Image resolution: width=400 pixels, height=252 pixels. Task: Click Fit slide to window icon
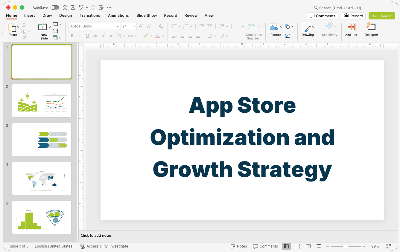tap(389, 246)
